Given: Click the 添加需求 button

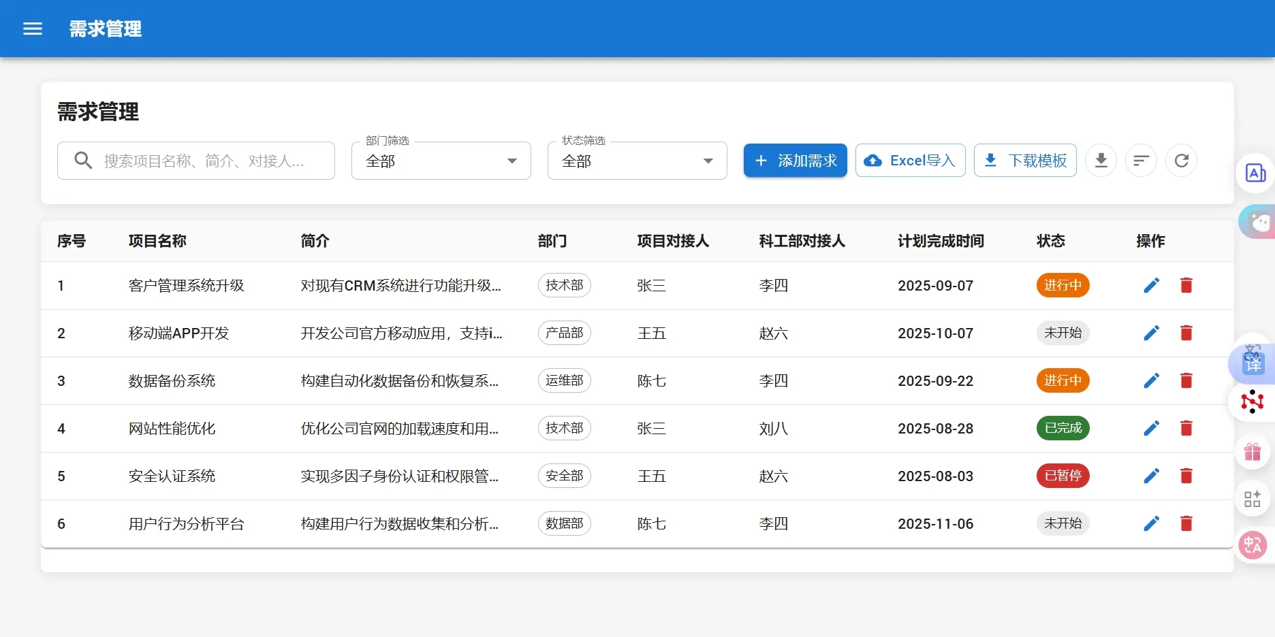Looking at the screenshot, I should click(795, 161).
